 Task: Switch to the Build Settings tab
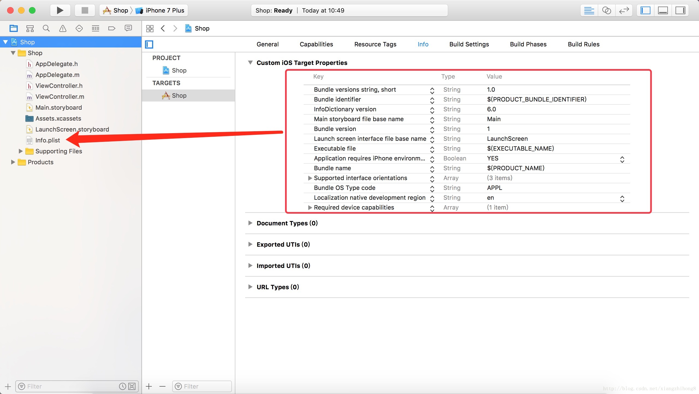(x=469, y=44)
